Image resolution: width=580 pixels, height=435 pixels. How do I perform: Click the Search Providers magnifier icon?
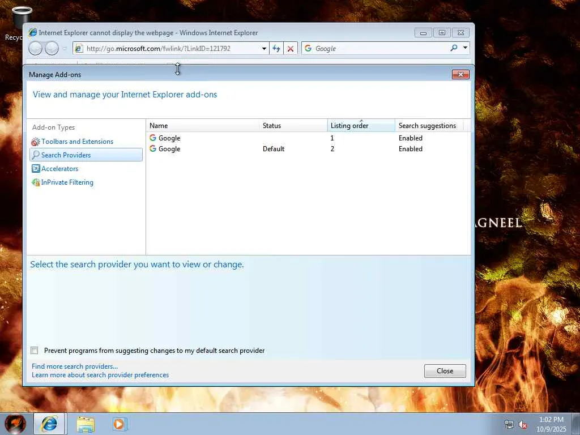click(x=36, y=155)
